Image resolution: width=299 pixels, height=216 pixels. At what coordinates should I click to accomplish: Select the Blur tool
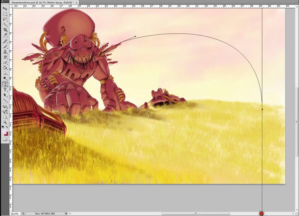pyautogui.click(x=5, y=73)
